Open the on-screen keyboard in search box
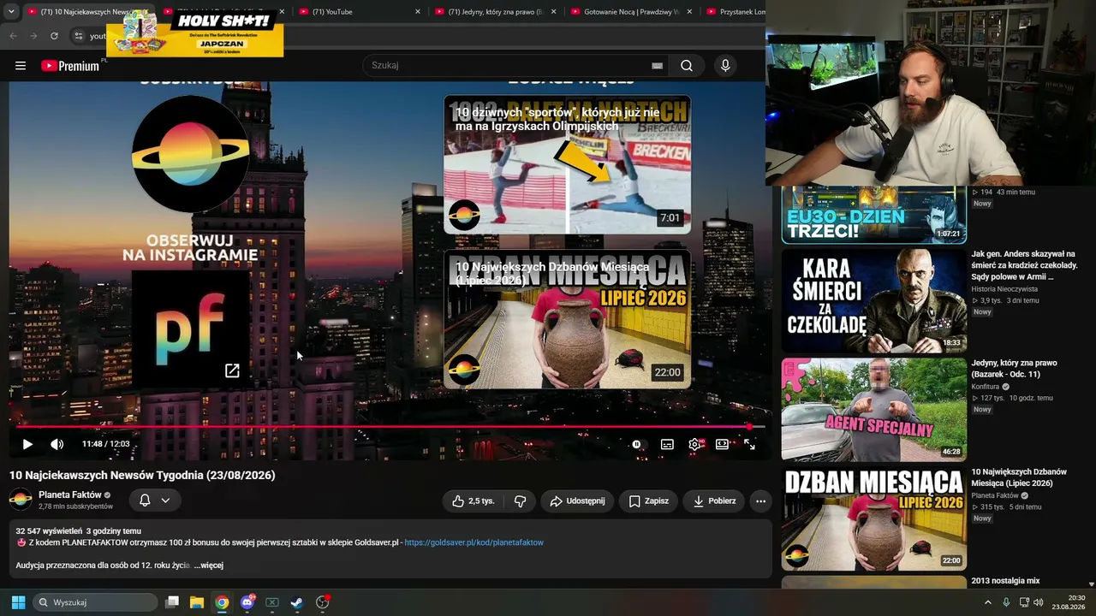Image resolution: width=1096 pixels, height=616 pixels. tap(657, 66)
